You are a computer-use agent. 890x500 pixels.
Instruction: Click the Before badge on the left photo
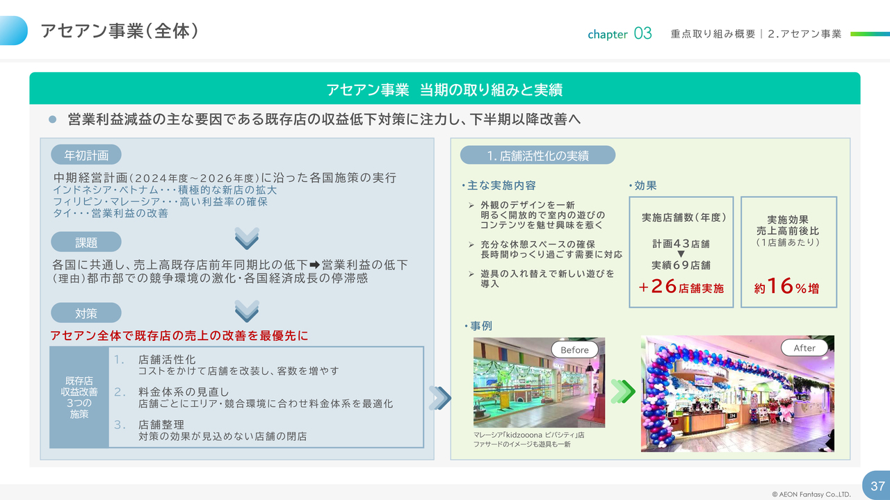(574, 349)
